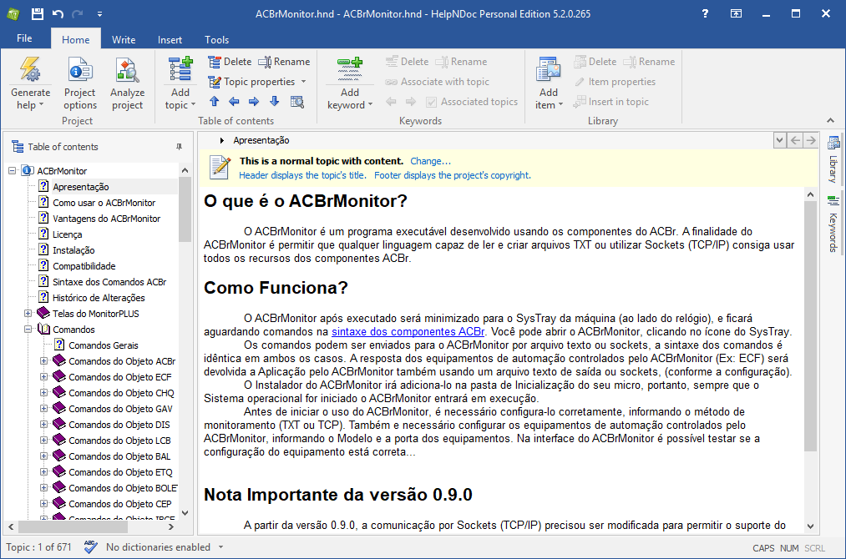Switch to the Write ribbon tab
The width and height of the screenshot is (846, 559).
124,39
